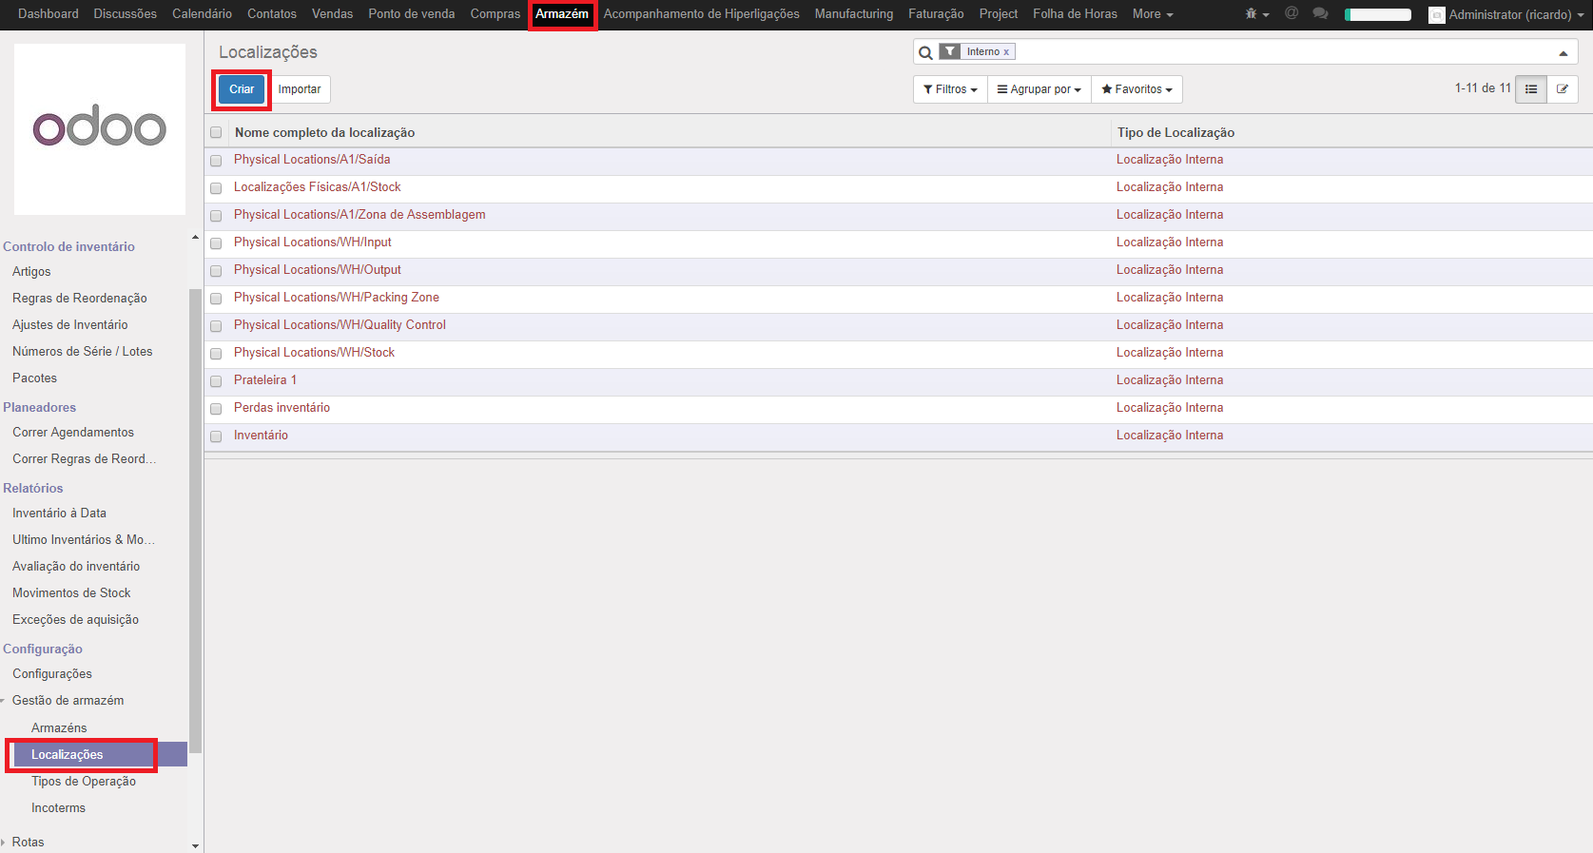Select the Perdas inventário row checkbox
The height and width of the screenshot is (853, 1593).
pos(216,409)
